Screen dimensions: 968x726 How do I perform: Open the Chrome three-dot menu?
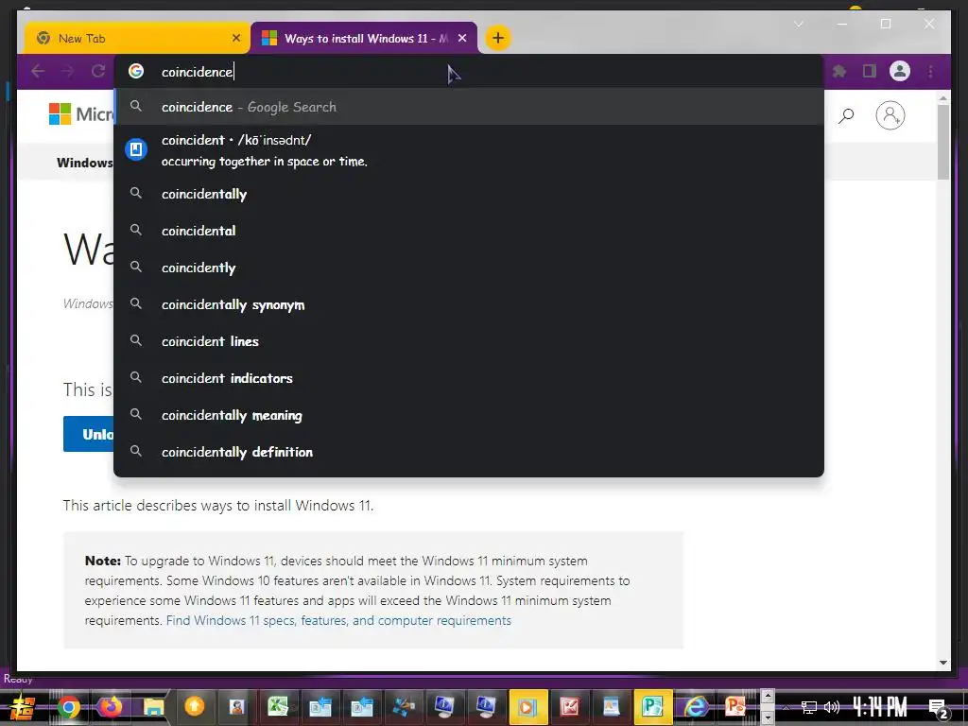click(930, 72)
